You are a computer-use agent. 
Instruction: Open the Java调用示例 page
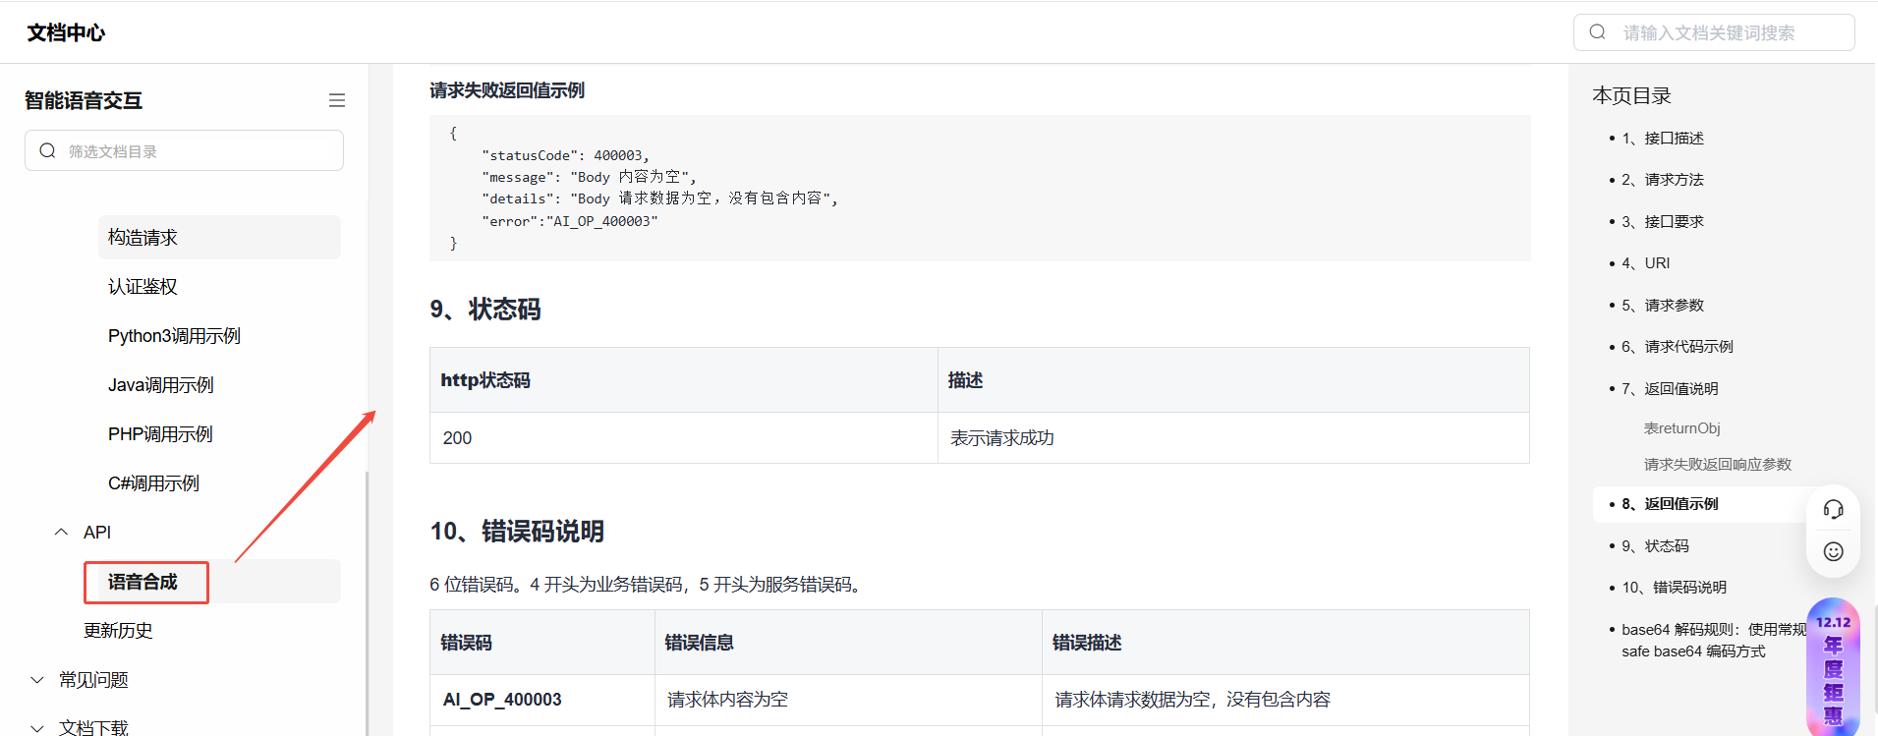(160, 384)
